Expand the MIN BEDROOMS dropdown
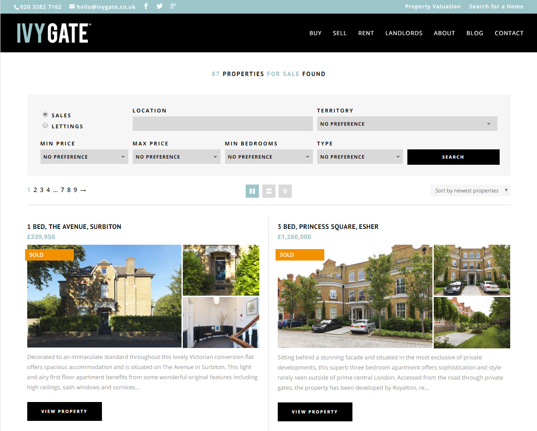Image resolution: width=537 pixels, height=431 pixels. click(268, 156)
